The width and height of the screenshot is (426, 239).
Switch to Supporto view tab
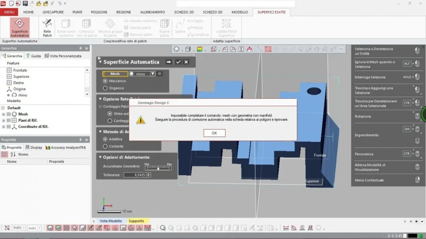137,221
